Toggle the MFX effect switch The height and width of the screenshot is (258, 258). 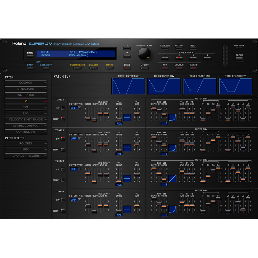[165, 68]
